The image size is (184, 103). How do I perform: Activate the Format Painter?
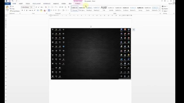(x=15, y=11)
